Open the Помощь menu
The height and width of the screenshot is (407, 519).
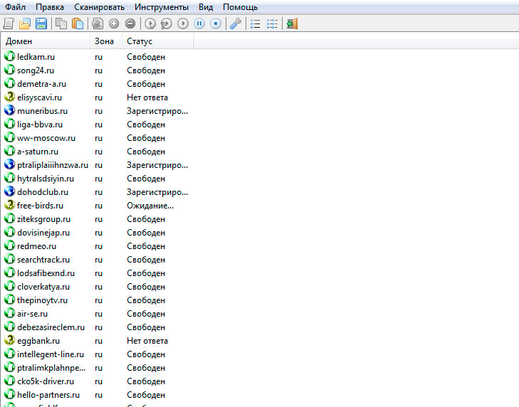[x=241, y=7]
